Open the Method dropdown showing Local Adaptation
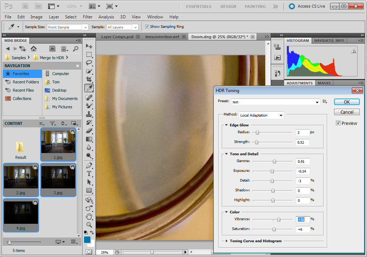The height and width of the screenshot is (257, 367). coord(281,115)
